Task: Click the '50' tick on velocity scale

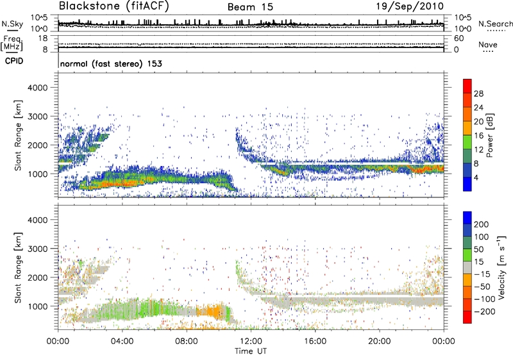Action: point(478,249)
